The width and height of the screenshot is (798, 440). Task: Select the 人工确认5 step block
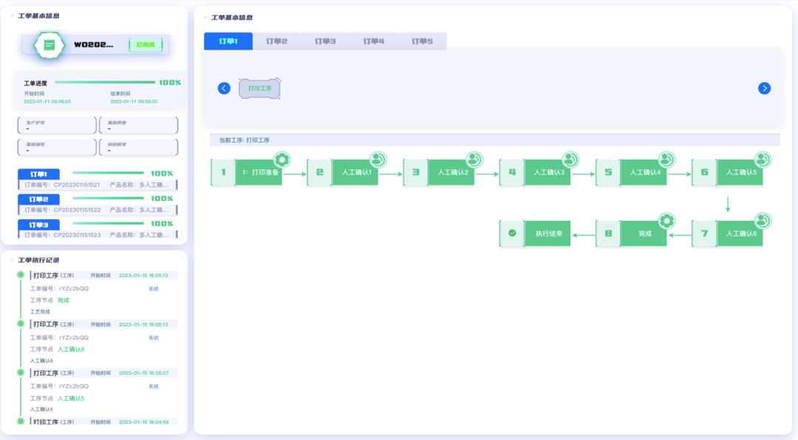[x=740, y=173]
